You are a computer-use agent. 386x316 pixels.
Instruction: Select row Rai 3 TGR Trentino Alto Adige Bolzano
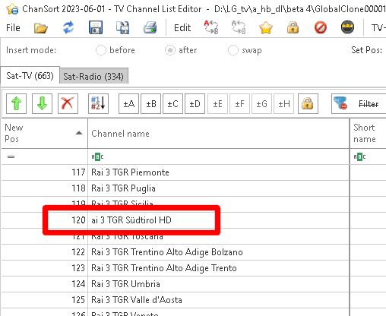(x=194, y=252)
